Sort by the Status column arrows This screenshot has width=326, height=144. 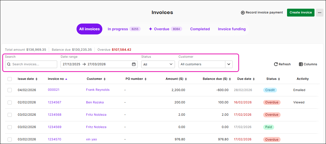pos(279,79)
